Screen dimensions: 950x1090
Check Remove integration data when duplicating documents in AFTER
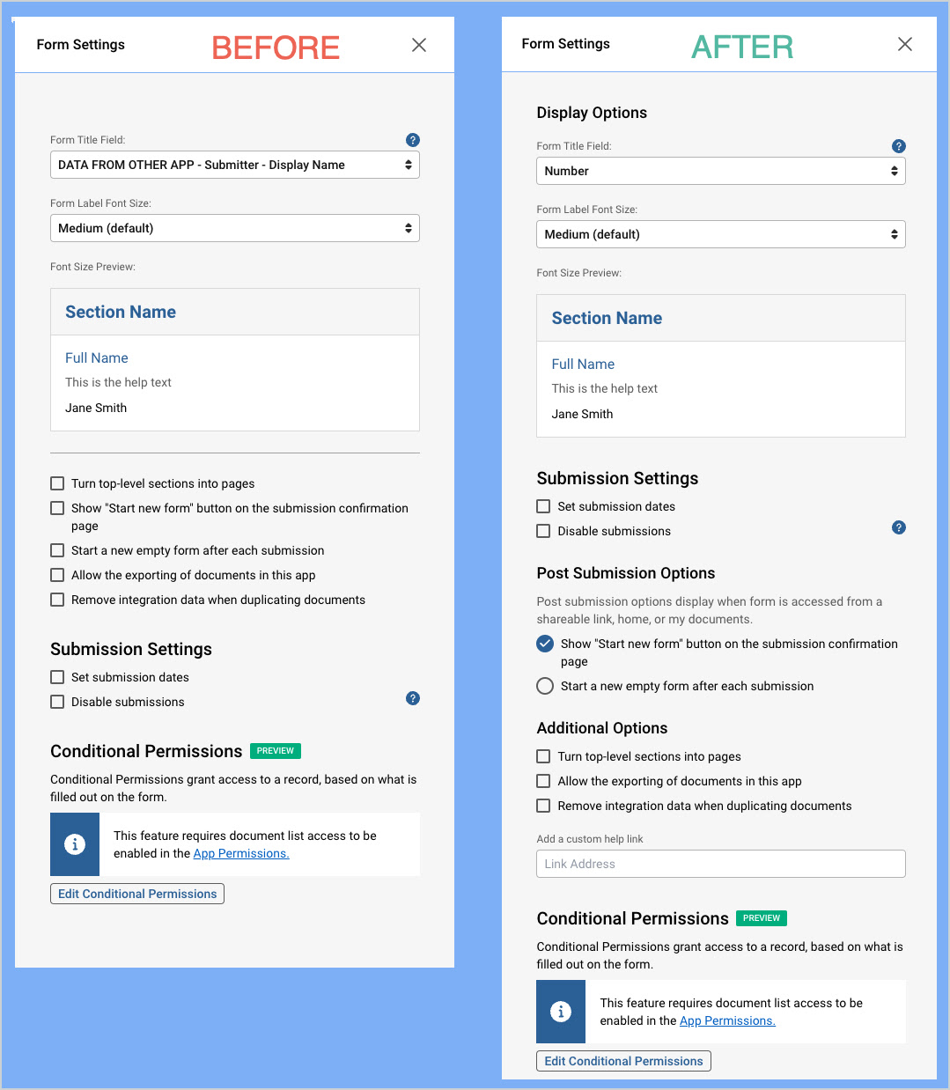click(x=543, y=806)
